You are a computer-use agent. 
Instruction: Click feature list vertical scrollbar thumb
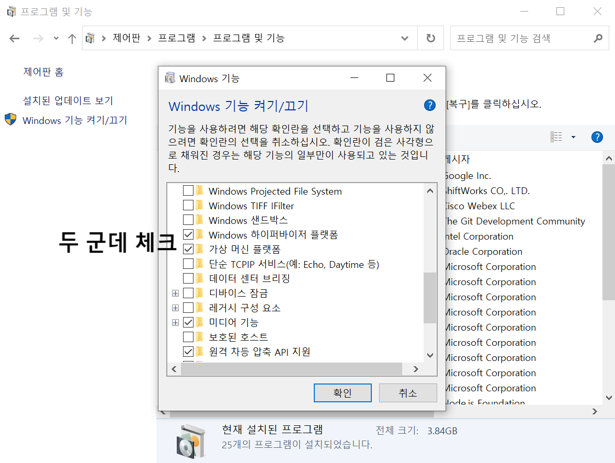click(x=430, y=298)
